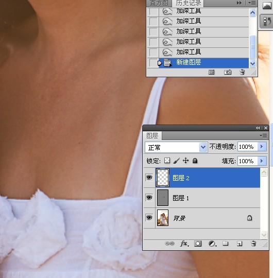Click the Layers list scrollbar down arrow

click(264, 235)
